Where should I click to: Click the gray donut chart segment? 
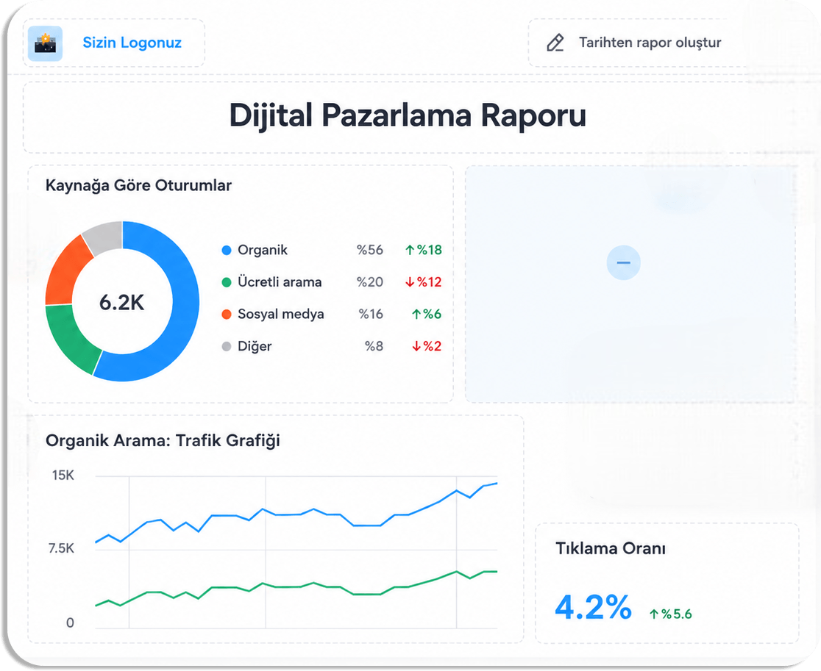point(104,237)
